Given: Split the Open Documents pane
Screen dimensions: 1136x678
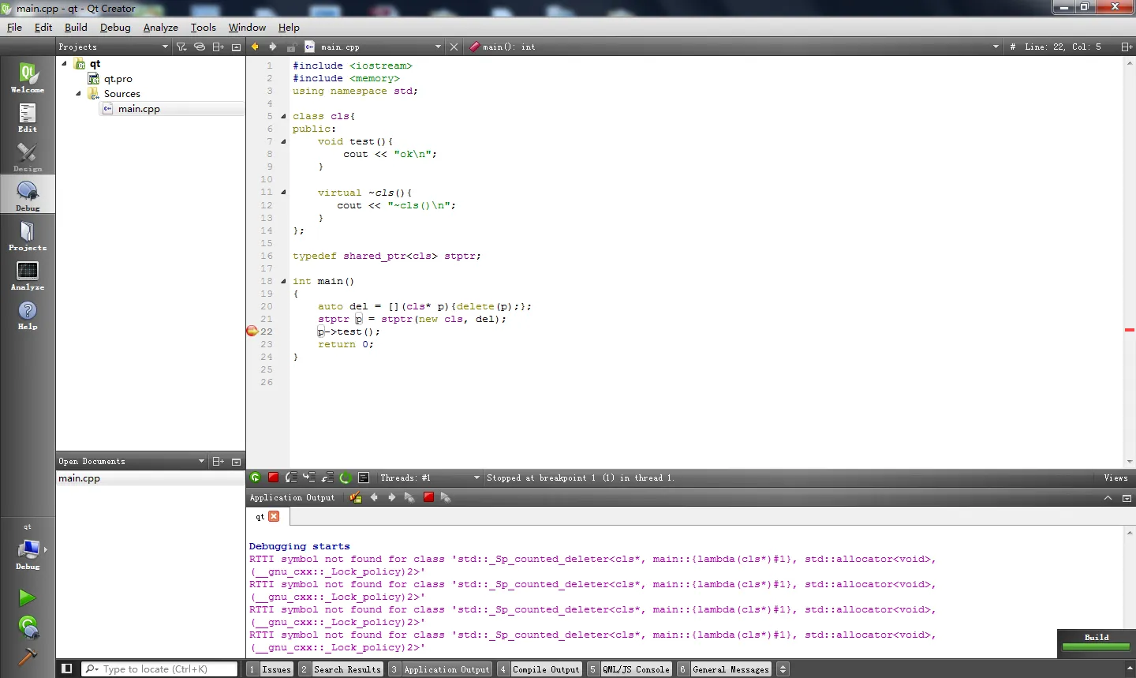Looking at the screenshot, I should [219, 461].
